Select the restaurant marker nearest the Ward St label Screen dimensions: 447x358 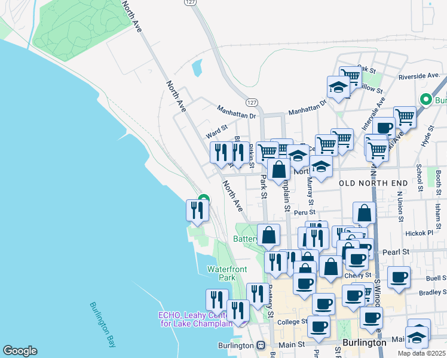click(x=221, y=153)
